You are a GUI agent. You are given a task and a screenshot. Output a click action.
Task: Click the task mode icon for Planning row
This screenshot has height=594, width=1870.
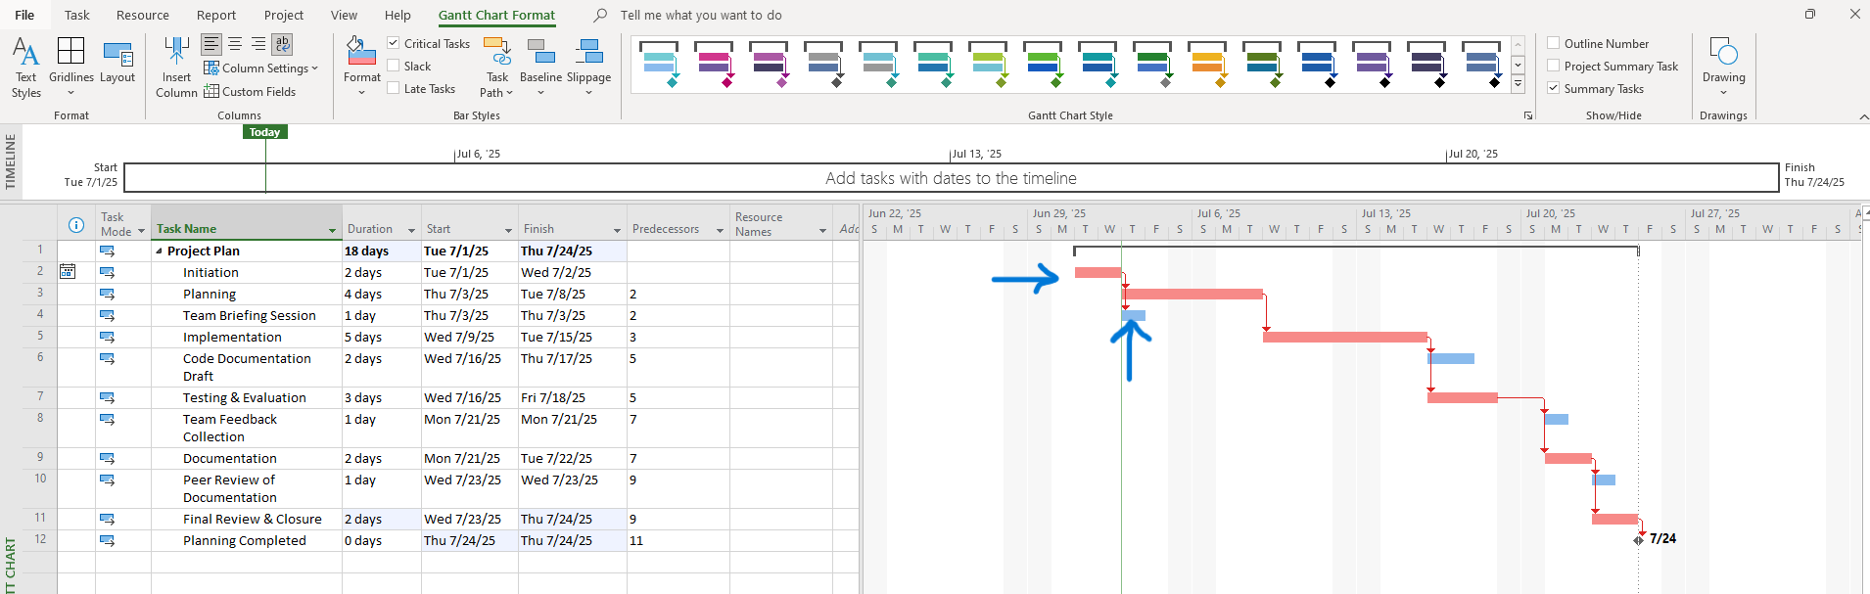(107, 294)
